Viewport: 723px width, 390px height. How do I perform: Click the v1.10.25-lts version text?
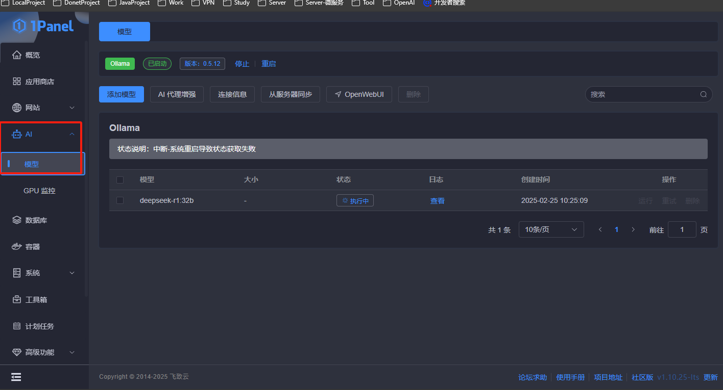pos(678,377)
